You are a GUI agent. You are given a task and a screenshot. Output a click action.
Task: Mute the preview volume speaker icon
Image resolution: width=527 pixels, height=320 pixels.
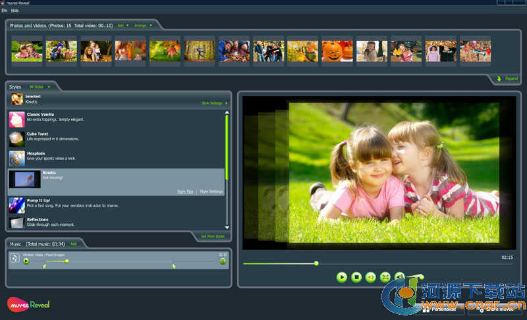[400, 277]
